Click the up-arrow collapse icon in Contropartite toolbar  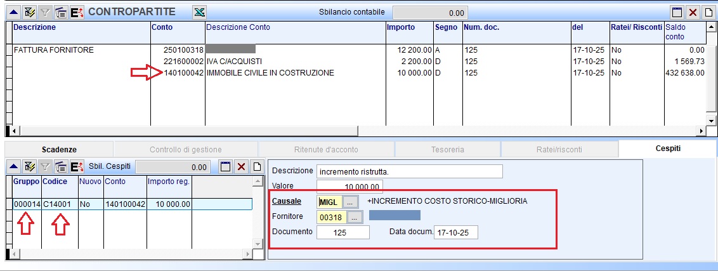[13, 12]
